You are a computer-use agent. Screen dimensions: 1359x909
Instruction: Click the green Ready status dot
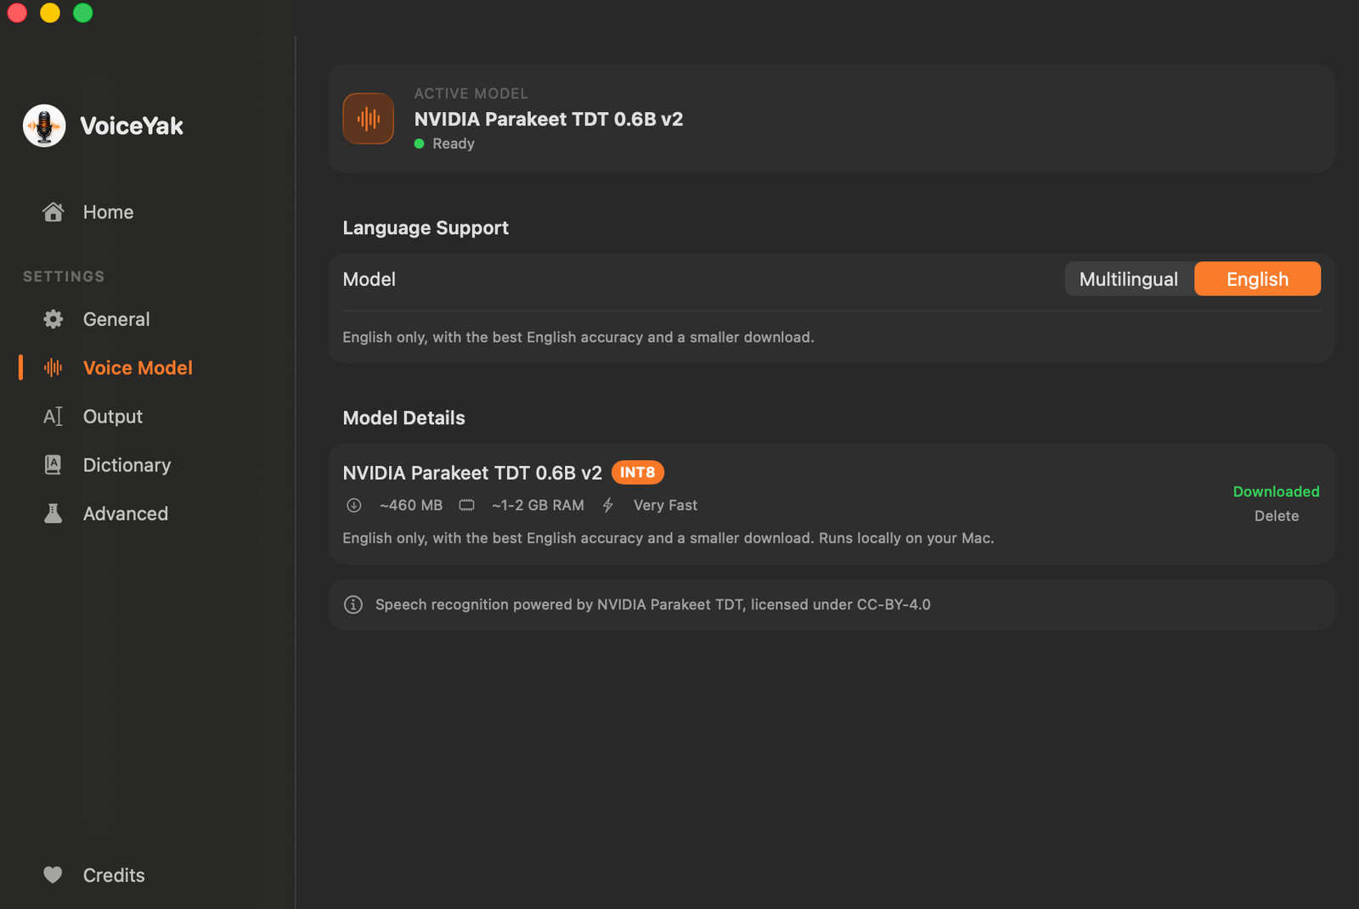click(x=420, y=144)
